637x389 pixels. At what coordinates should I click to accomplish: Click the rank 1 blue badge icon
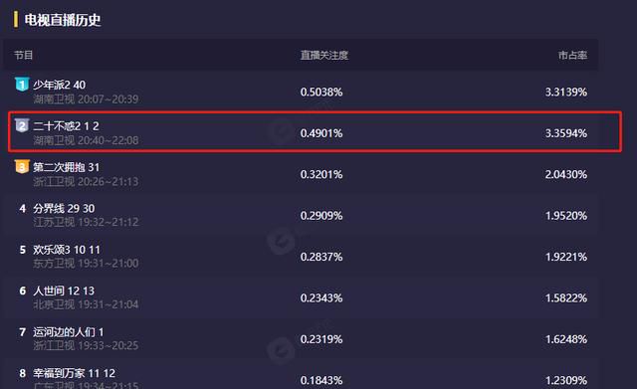pyautogui.click(x=22, y=84)
